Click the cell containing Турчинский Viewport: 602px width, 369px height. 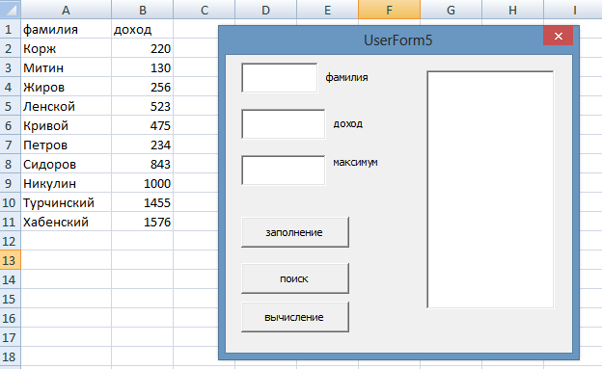[66, 202]
